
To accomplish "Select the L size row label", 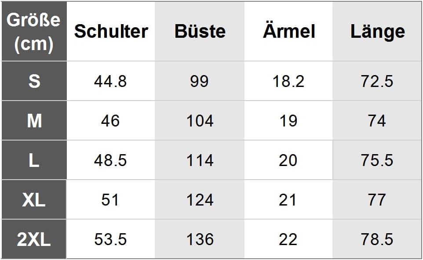I will click(x=34, y=160).
